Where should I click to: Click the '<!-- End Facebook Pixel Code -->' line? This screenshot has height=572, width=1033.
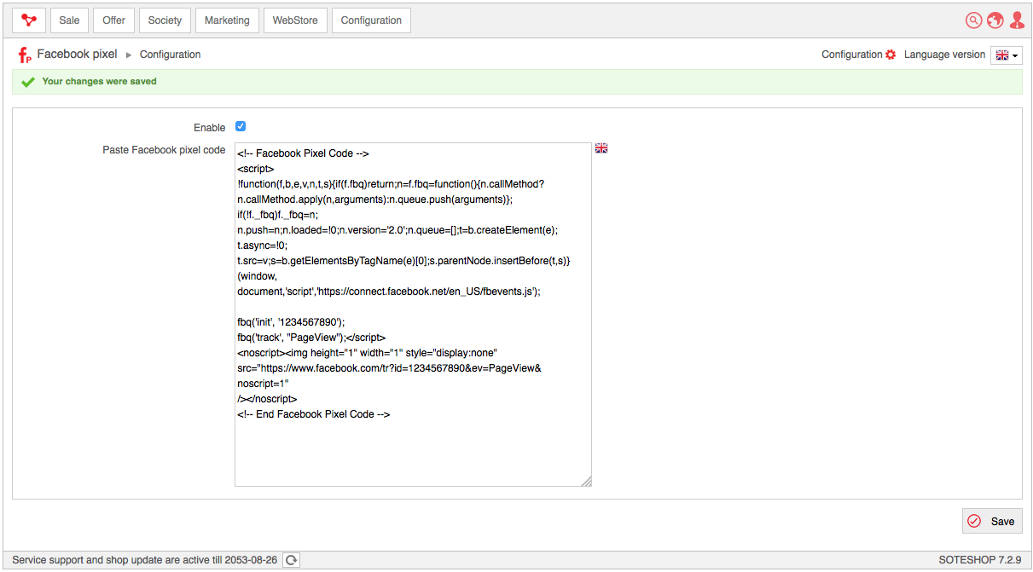pos(314,414)
